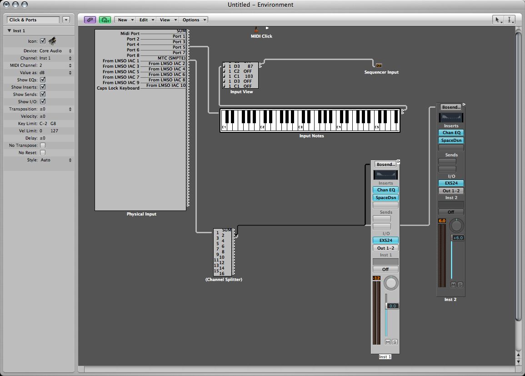Open the MIDI Channel selector
Image resolution: width=525 pixels, height=376 pixels.
pyautogui.click(x=55, y=65)
